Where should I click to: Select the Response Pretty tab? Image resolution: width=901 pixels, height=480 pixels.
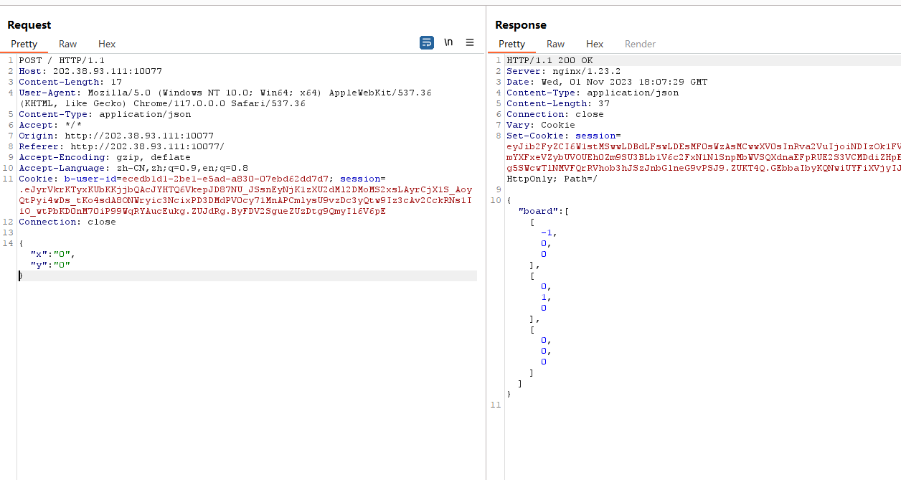pyautogui.click(x=511, y=44)
